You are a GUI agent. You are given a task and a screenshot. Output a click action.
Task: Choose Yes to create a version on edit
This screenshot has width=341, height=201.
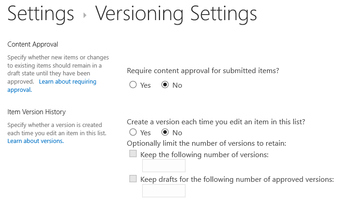[133, 132]
